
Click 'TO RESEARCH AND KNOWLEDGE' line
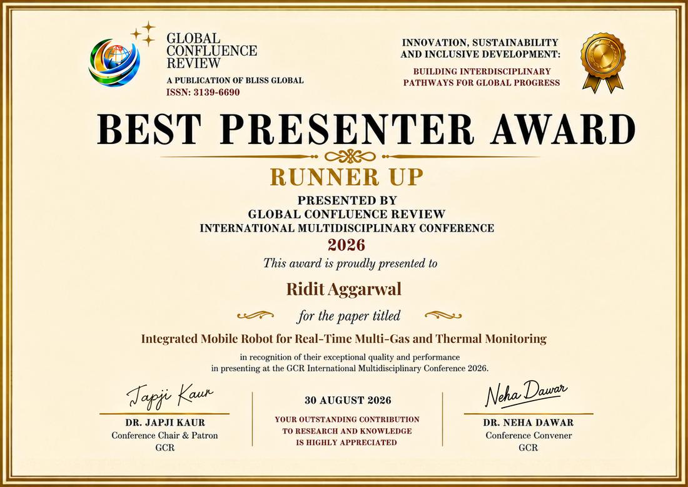click(x=347, y=431)
